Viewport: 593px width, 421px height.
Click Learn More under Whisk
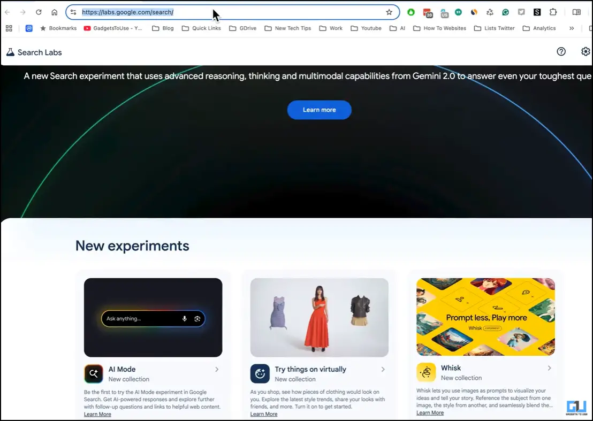point(430,412)
